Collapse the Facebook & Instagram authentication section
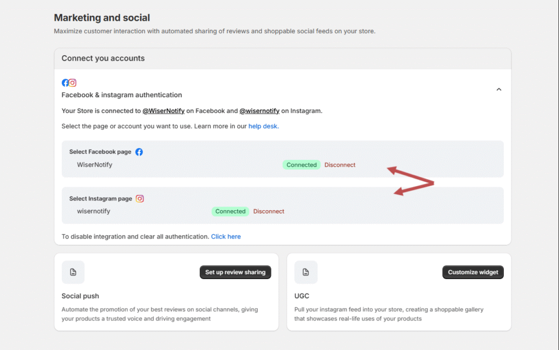The width and height of the screenshot is (559, 350). (x=498, y=90)
